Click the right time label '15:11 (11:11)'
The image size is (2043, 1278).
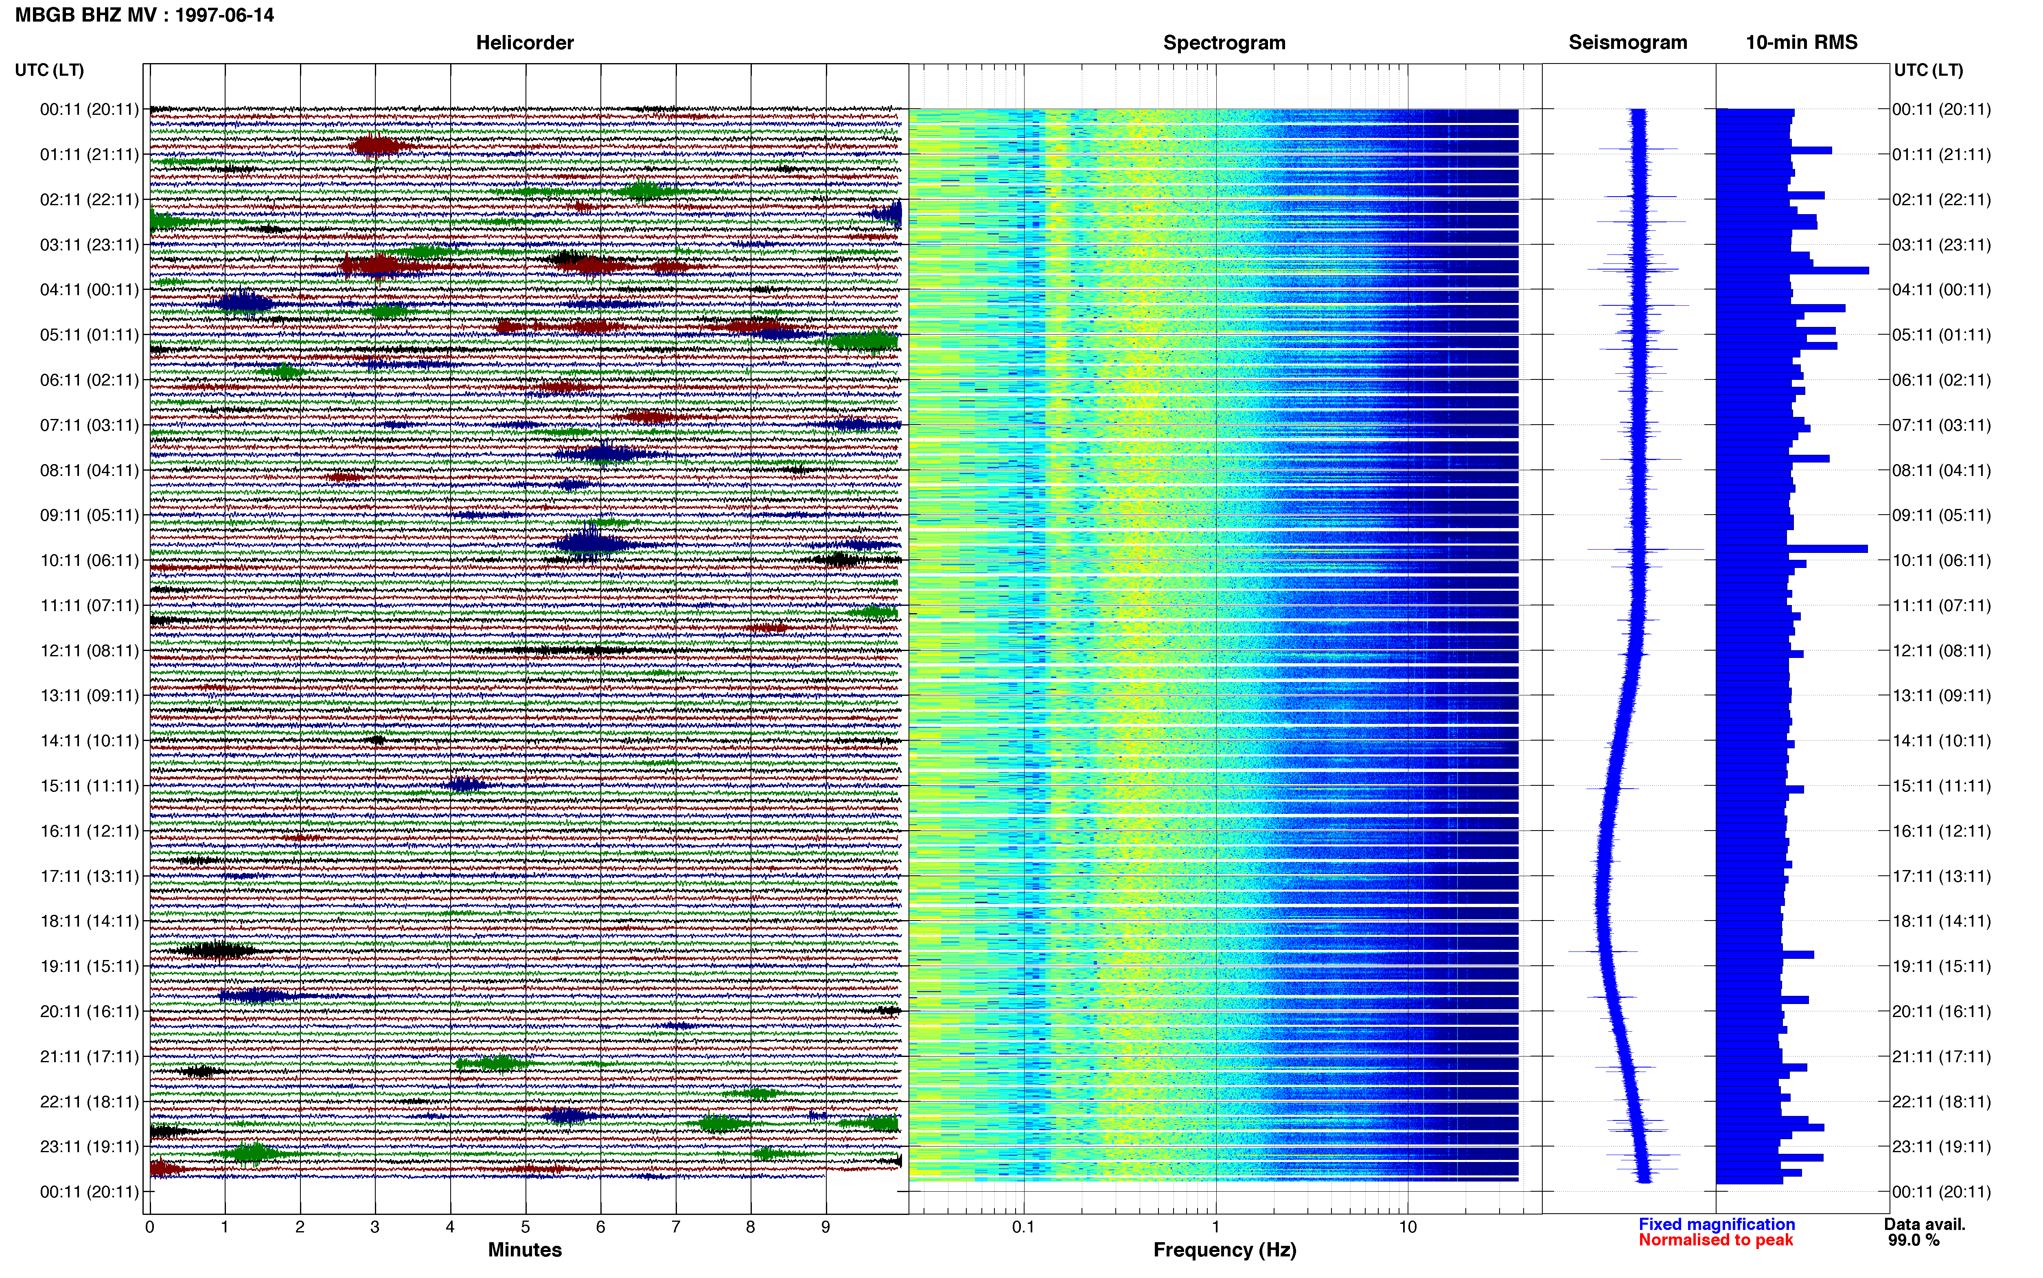(1942, 786)
